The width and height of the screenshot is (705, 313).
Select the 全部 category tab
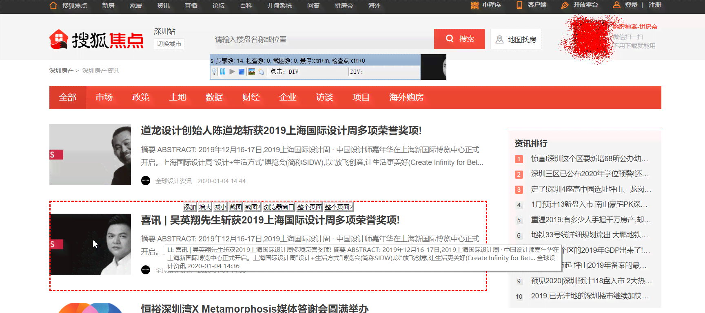pyautogui.click(x=68, y=97)
